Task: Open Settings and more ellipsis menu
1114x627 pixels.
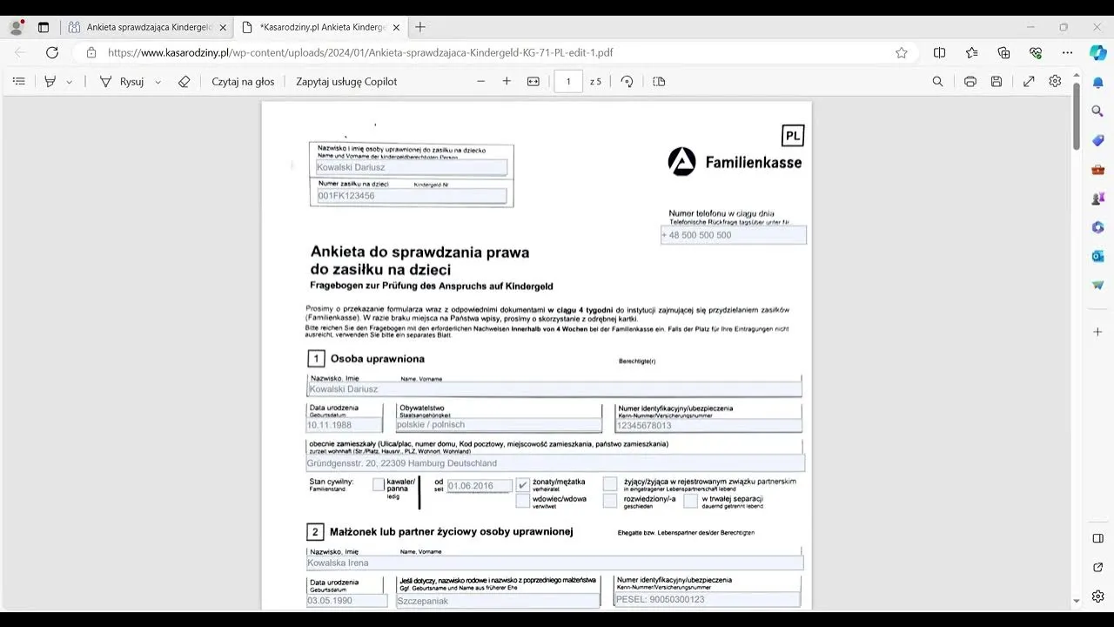Action: (1067, 52)
